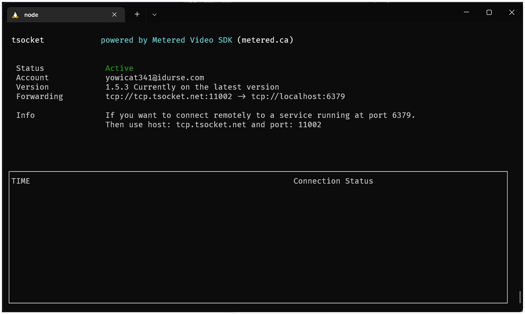Image resolution: width=525 pixels, height=314 pixels.
Task: Click the Linux penguin tab icon
Action: coord(15,15)
